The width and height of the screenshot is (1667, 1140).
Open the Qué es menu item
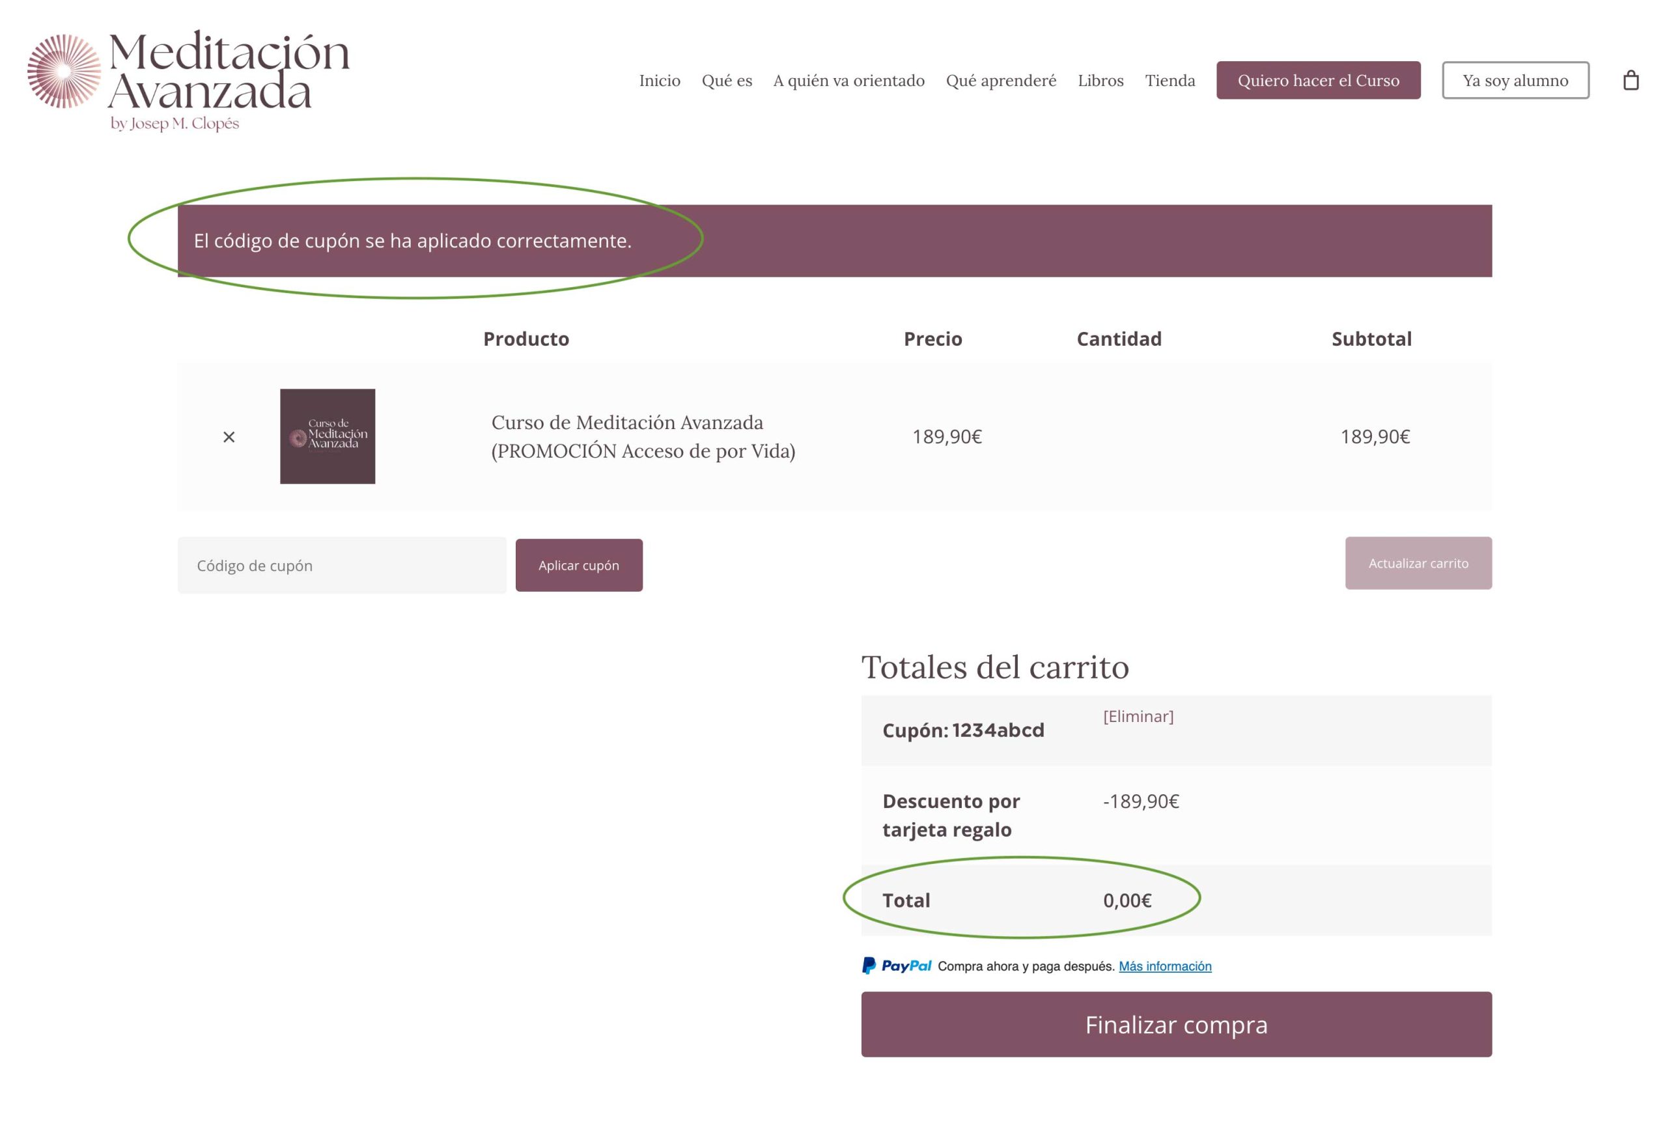click(727, 80)
